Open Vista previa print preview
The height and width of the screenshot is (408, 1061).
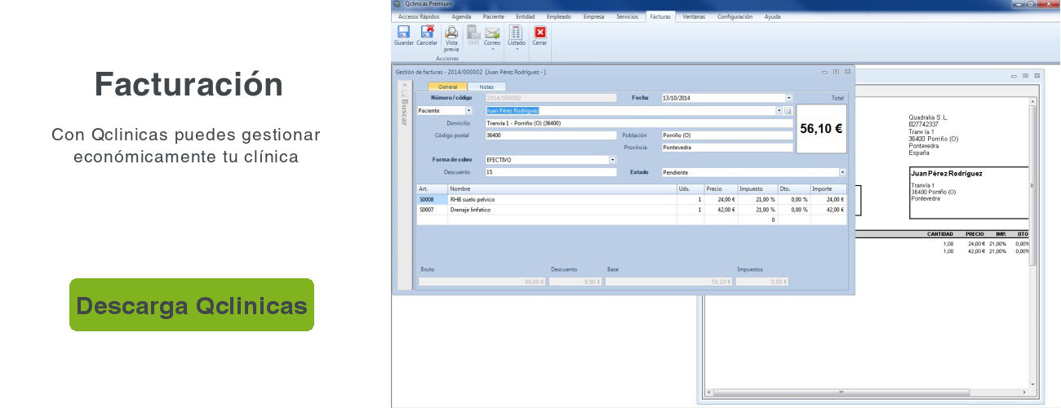coord(451,33)
